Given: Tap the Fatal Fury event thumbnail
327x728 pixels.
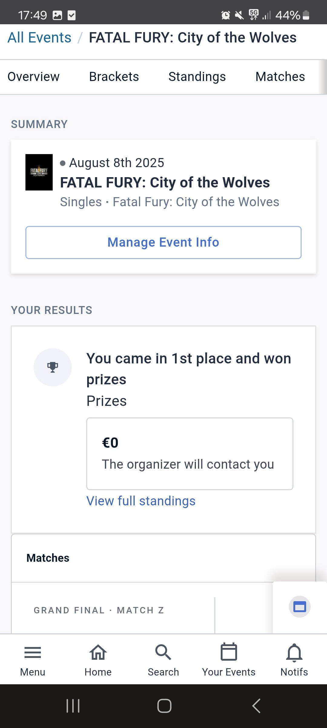Looking at the screenshot, I should 39,172.
